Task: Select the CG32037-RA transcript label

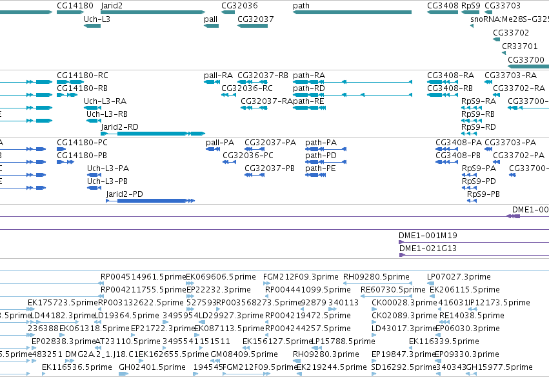Action: tap(266, 101)
